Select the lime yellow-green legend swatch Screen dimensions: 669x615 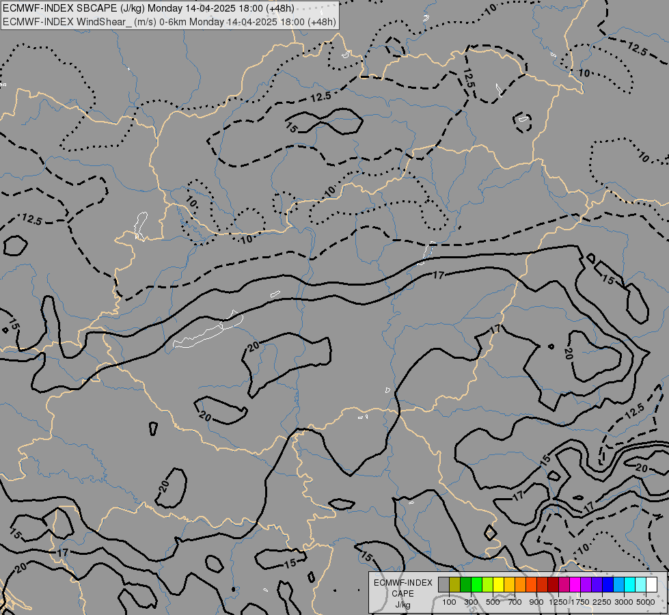pos(488,585)
